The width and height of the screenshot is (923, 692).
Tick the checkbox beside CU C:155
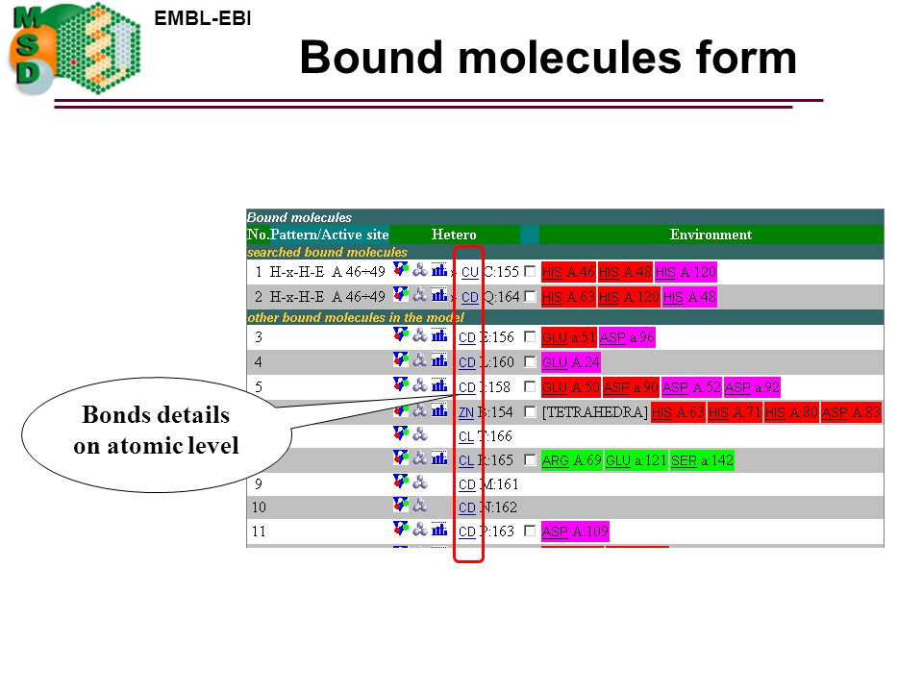(x=530, y=271)
